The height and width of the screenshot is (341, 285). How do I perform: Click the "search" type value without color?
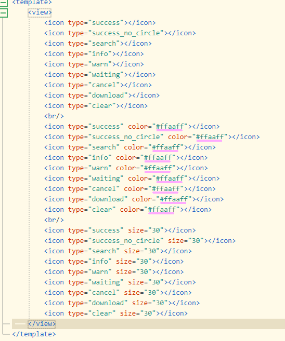pyautogui.click(x=104, y=44)
